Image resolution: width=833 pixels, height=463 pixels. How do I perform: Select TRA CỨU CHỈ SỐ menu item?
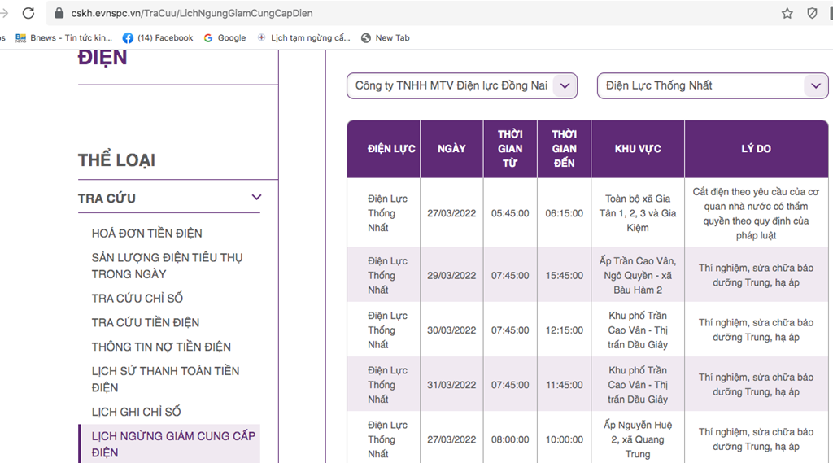137,298
